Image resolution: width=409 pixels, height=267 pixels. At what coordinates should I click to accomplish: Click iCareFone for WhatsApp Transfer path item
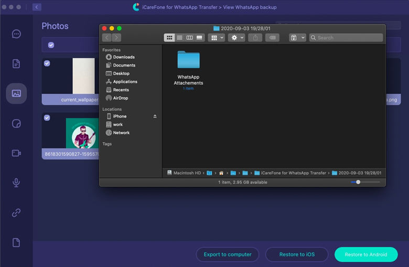290,173
